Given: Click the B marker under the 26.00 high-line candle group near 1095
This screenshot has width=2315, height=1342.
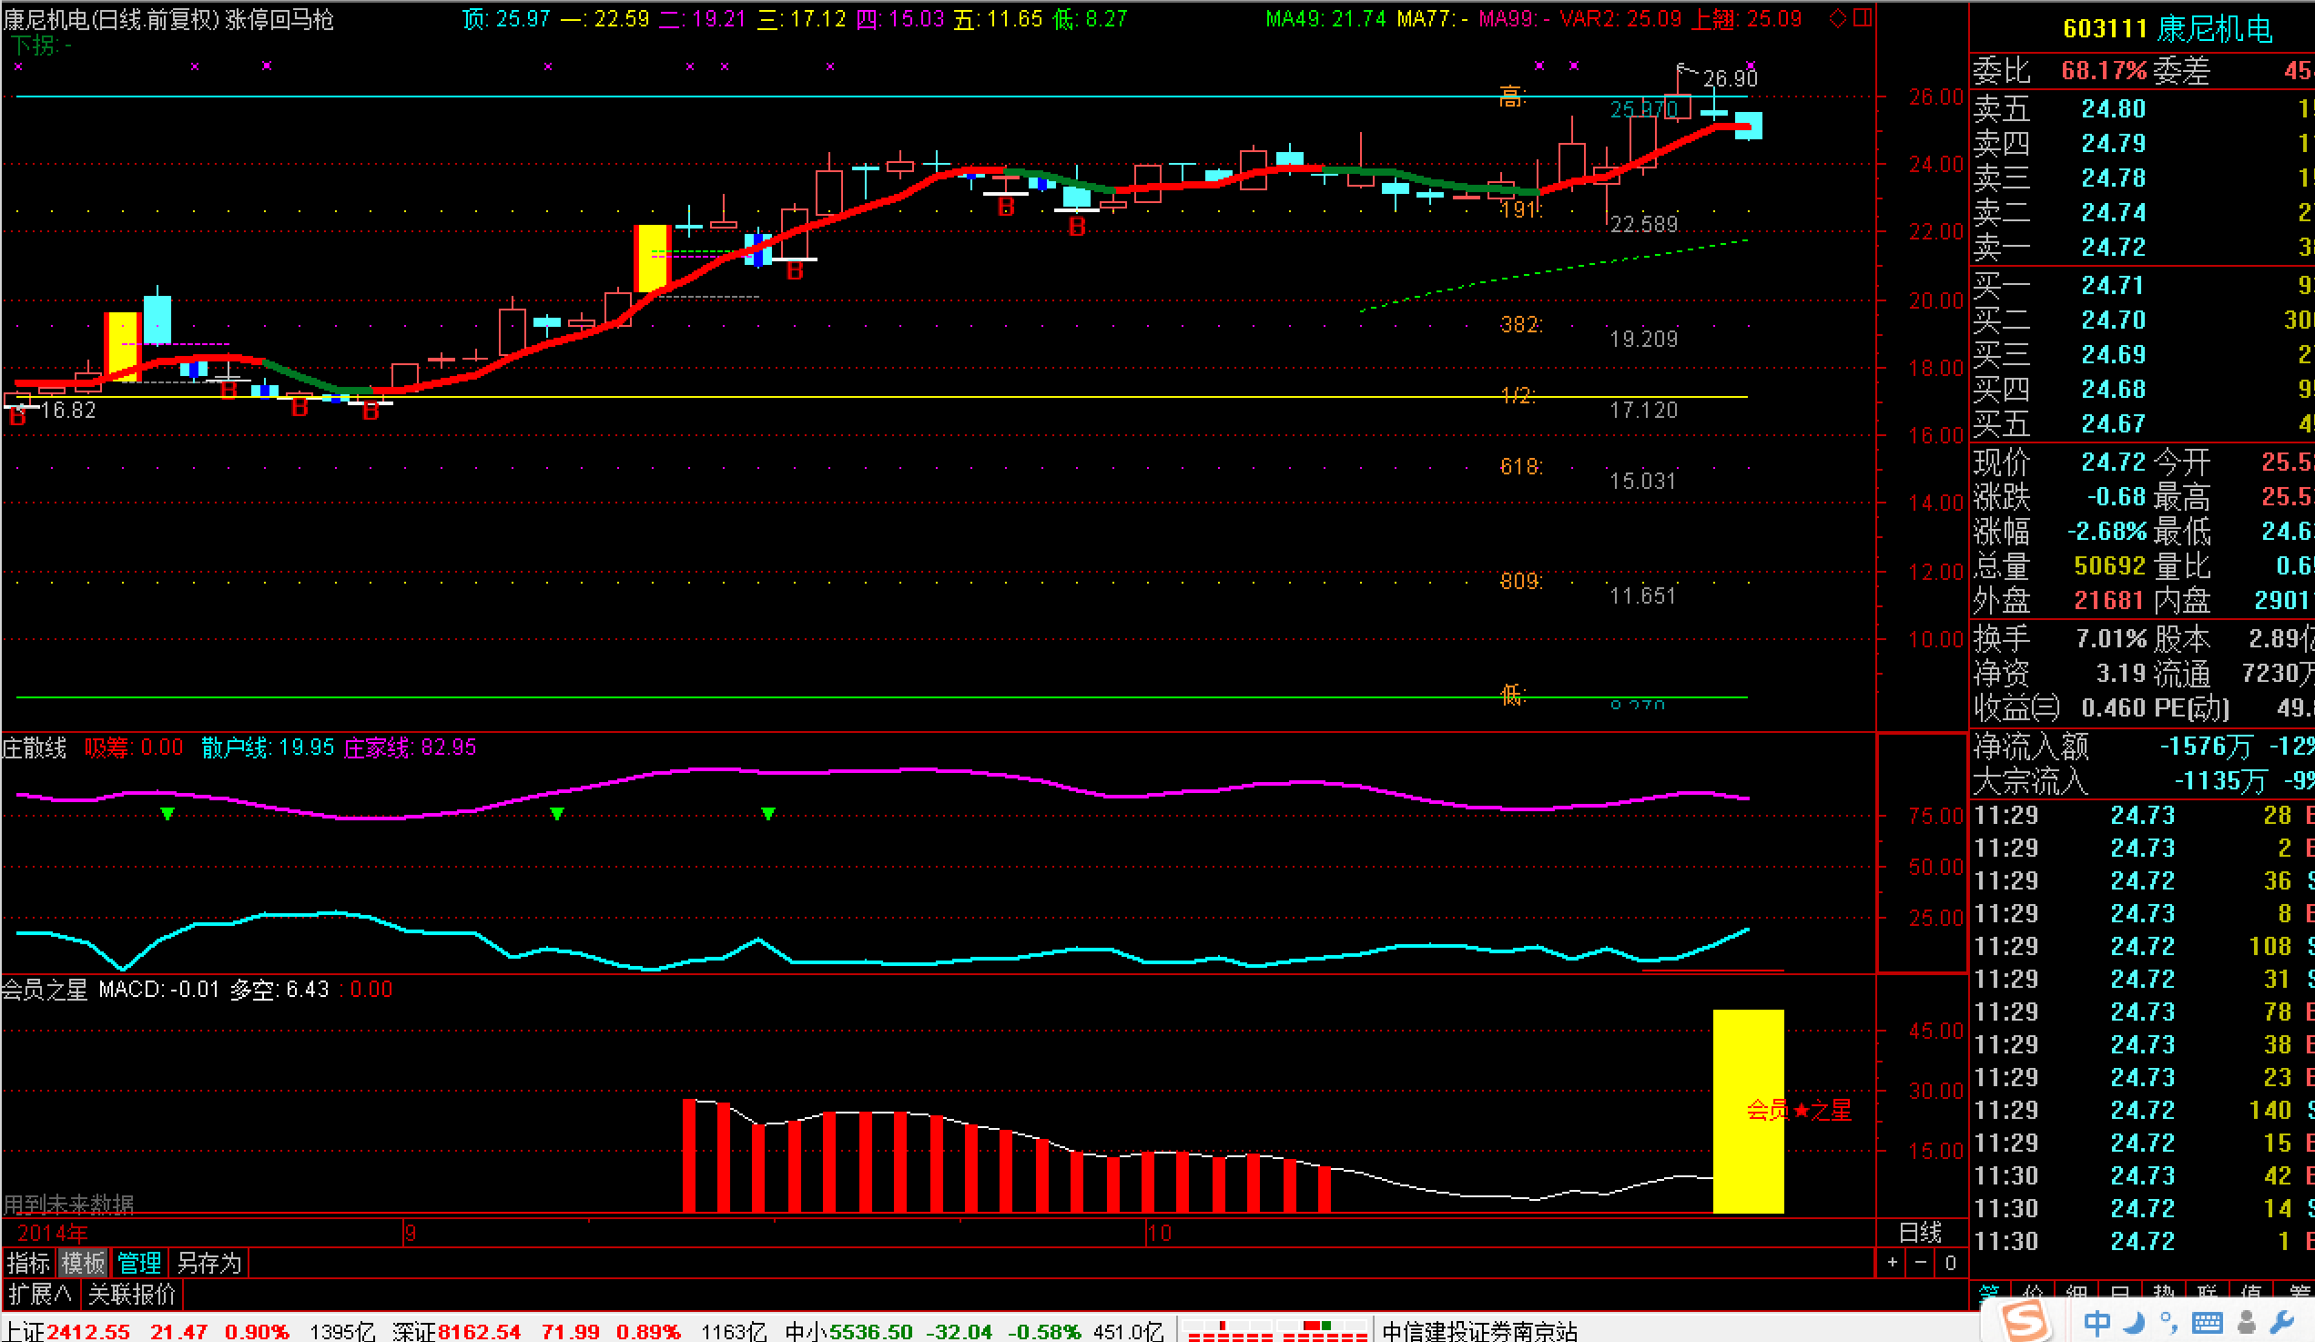Looking at the screenshot, I should pos(1006,208).
